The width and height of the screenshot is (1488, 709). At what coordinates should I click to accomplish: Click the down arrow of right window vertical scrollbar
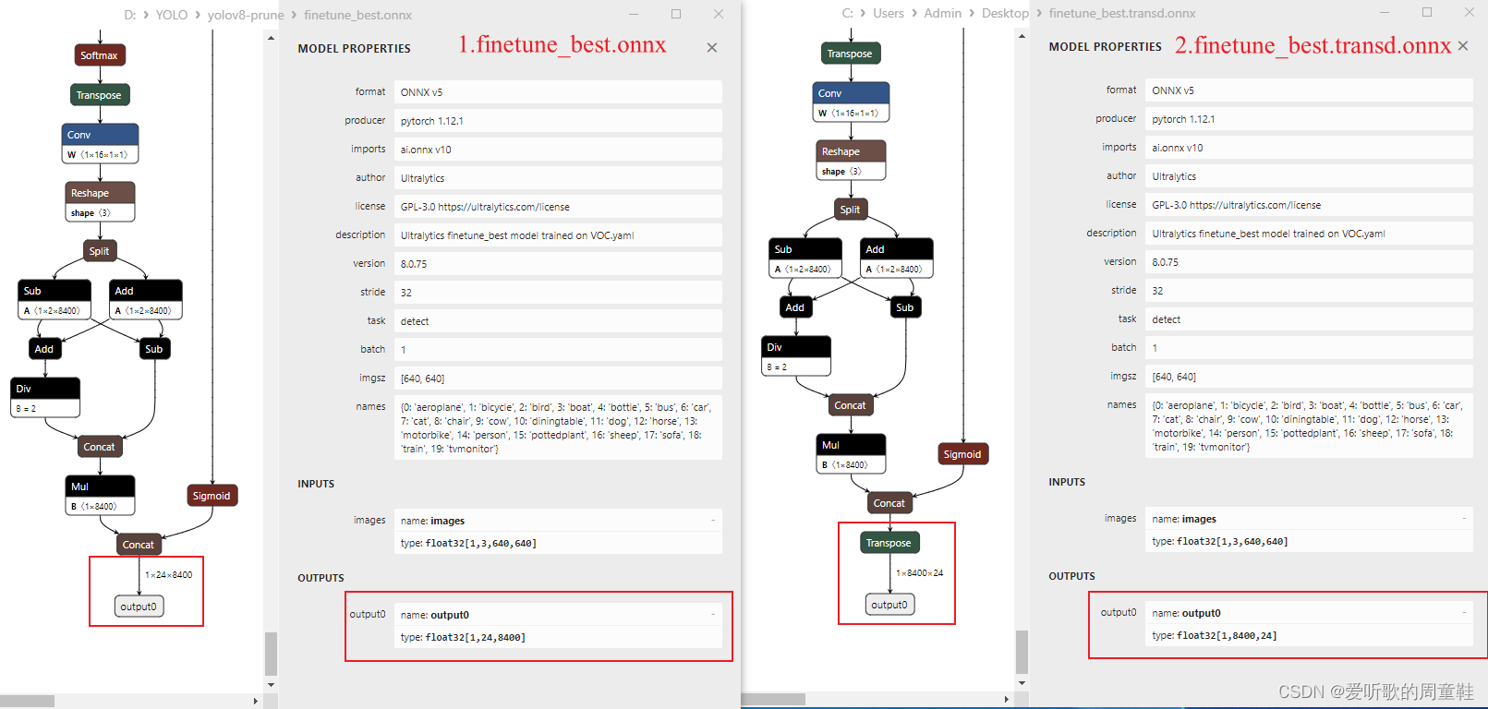pos(1022,683)
